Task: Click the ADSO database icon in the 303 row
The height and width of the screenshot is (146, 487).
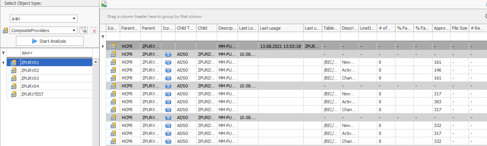Action: 168,102
